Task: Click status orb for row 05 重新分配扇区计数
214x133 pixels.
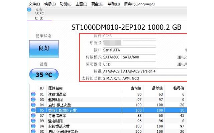Action: coord(33,110)
